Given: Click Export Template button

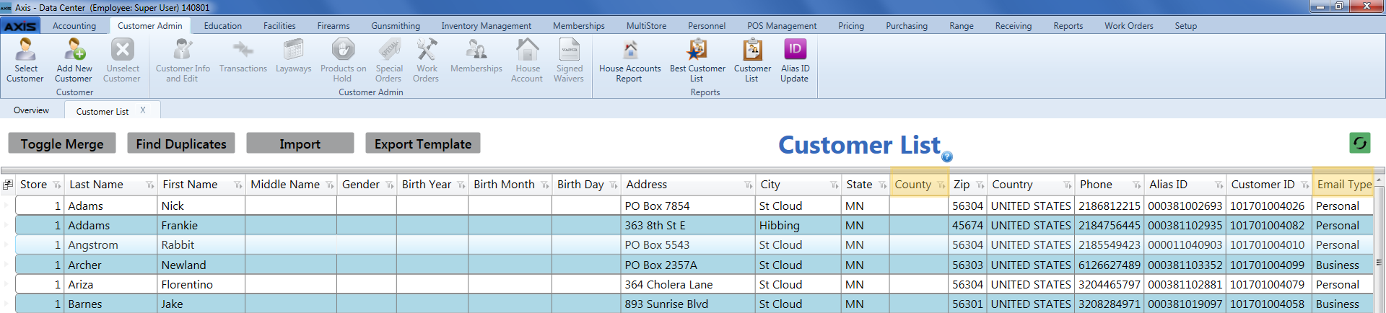Looking at the screenshot, I should pos(423,144).
